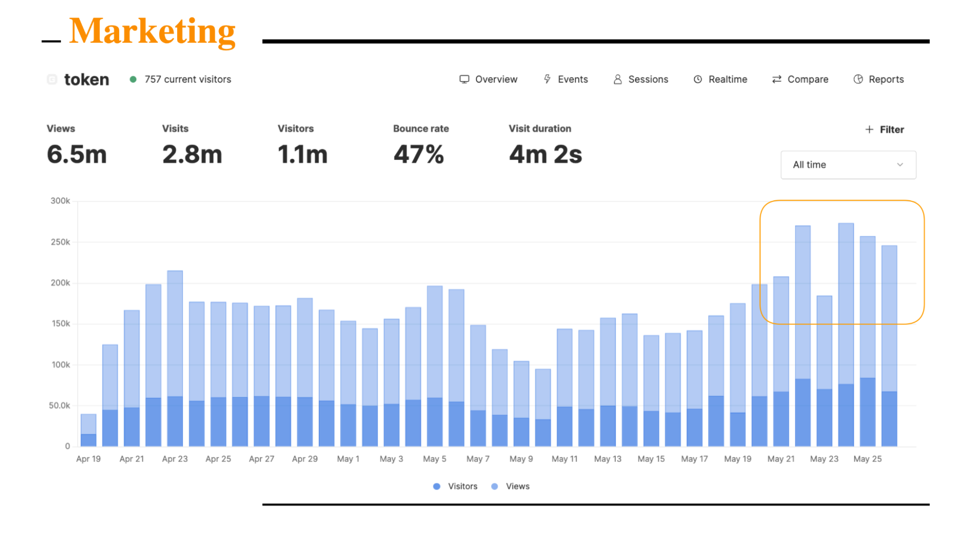Click the Events lightning bolt icon

click(547, 79)
